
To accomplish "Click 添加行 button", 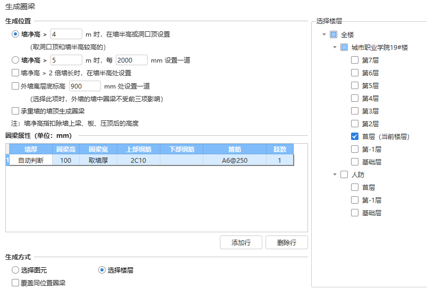I will (x=241, y=242).
